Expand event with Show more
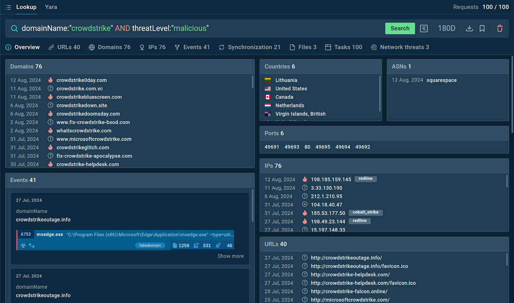The image size is (514, 303). [x=230, y=256]
